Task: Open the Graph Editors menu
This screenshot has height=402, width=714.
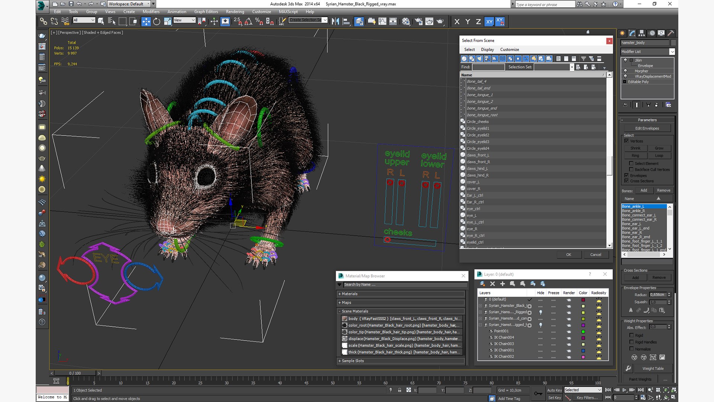Action: [206, 12]
